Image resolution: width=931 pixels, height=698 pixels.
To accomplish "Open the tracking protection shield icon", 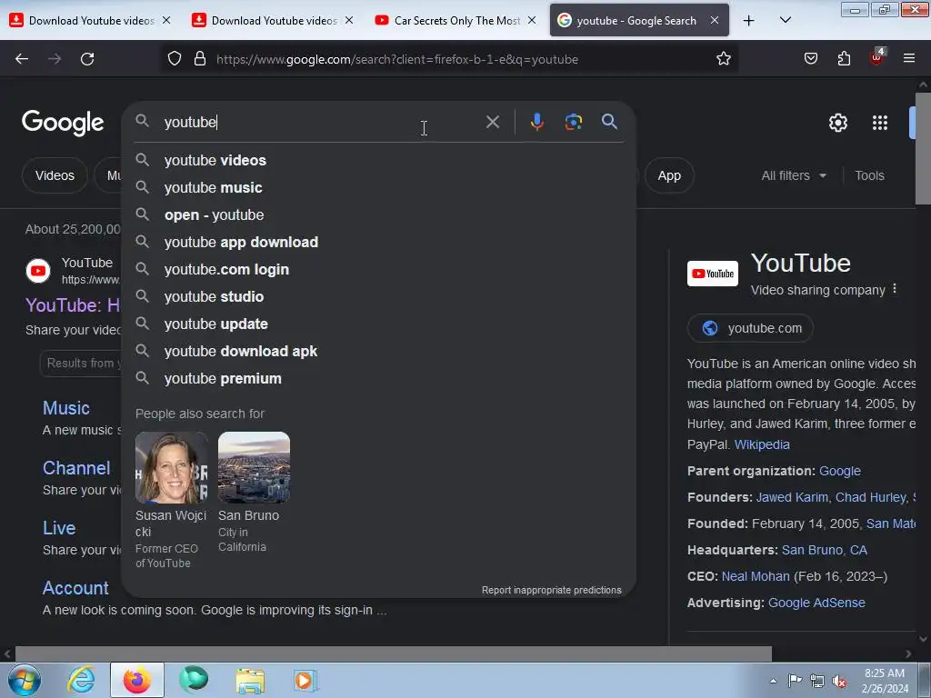I will click(x=174, y=59).
